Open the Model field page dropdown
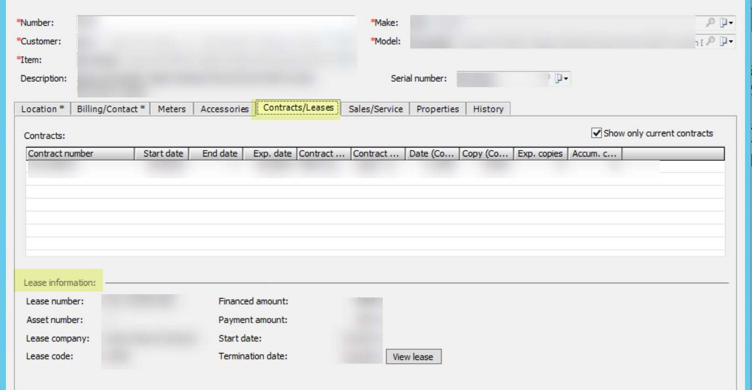This screenshot has height=390, width=752. pos(727,41)
